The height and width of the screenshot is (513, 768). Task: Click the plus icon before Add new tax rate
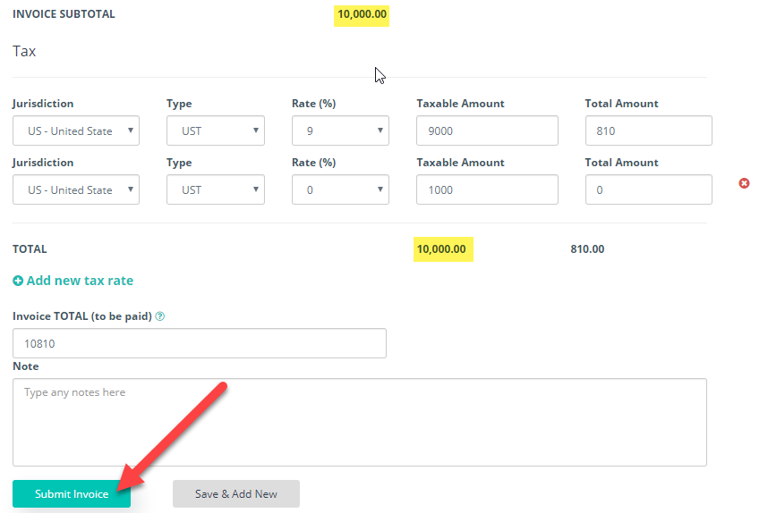point(19,281)
